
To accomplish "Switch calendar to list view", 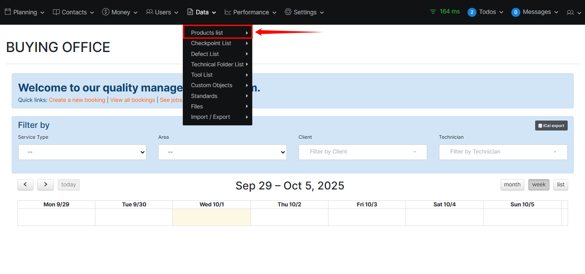I will tap(561, 185).
